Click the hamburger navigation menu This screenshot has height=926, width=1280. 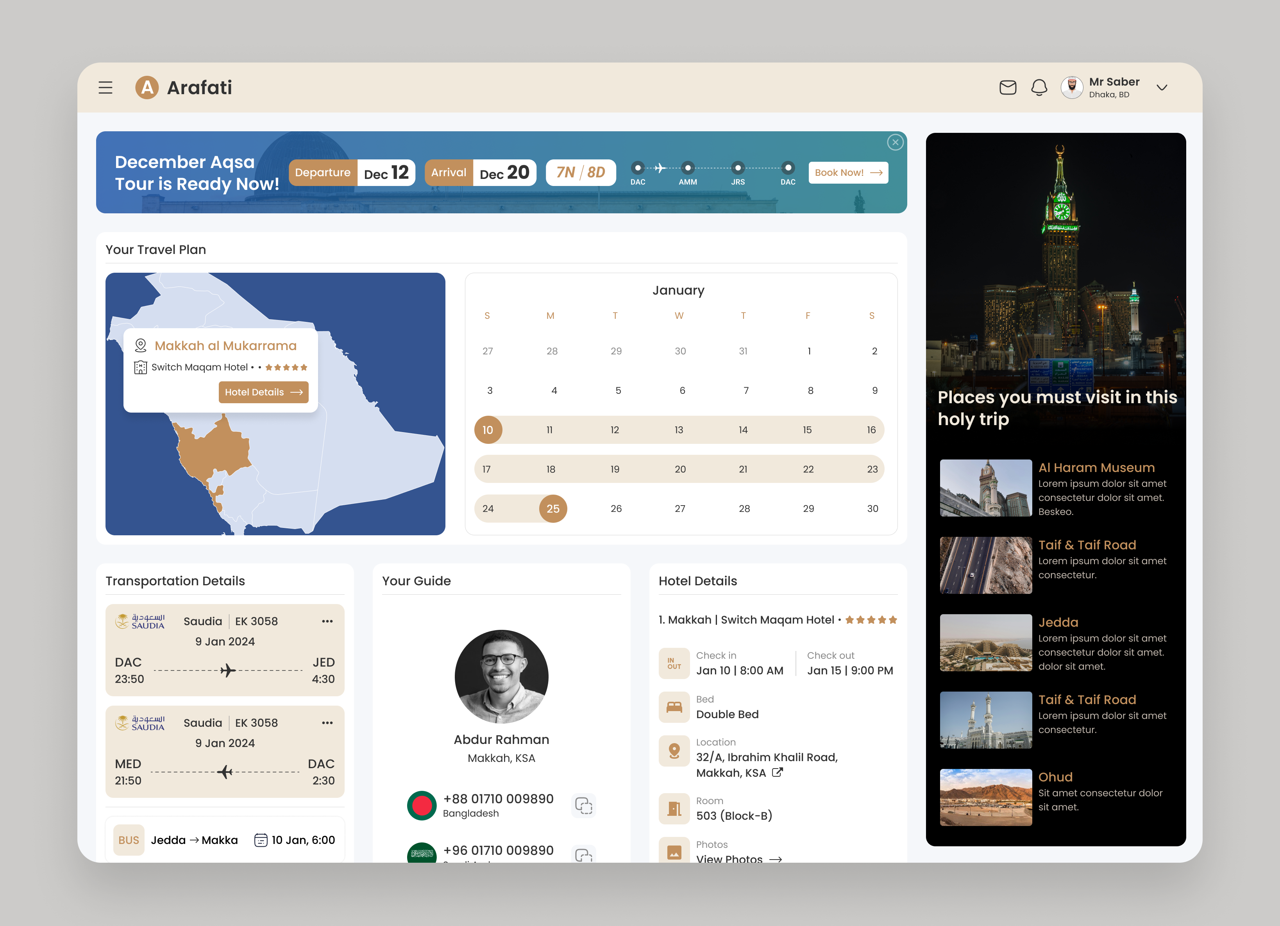[105, 88]
